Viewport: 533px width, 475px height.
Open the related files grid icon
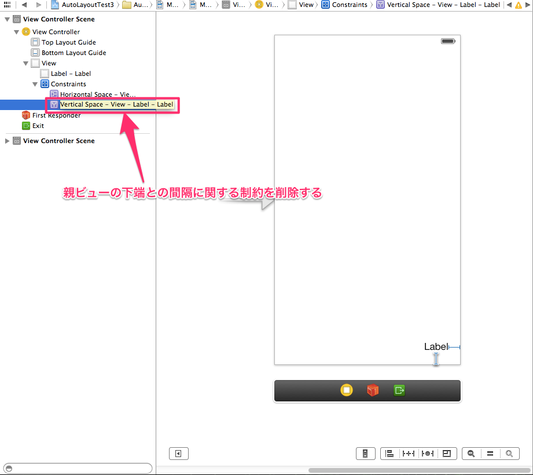7,5
